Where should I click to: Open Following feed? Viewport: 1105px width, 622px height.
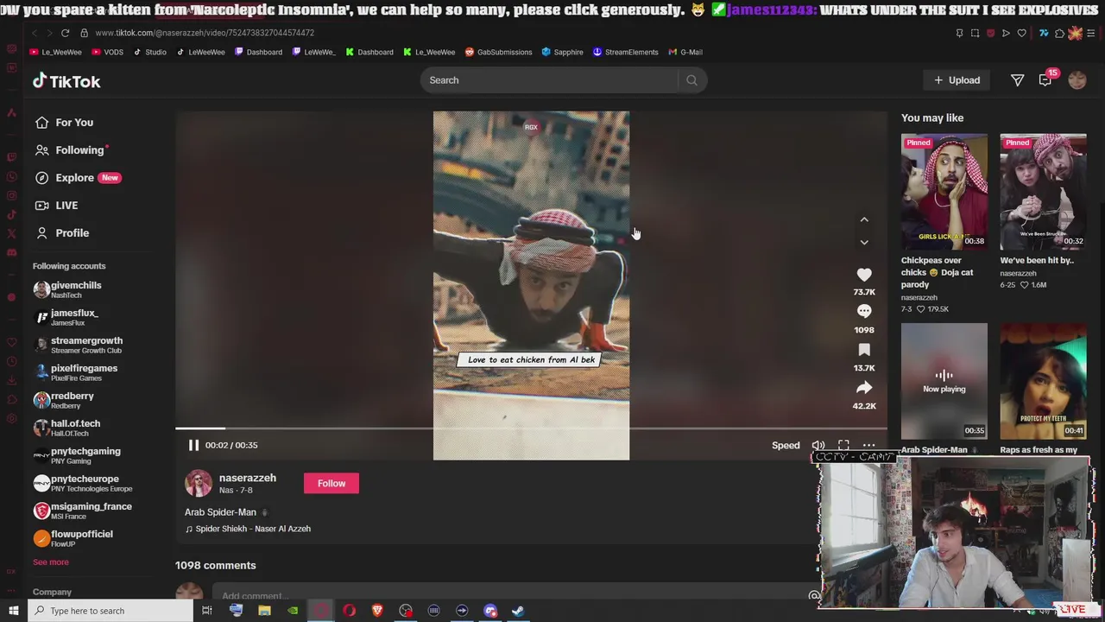(72, 150)
